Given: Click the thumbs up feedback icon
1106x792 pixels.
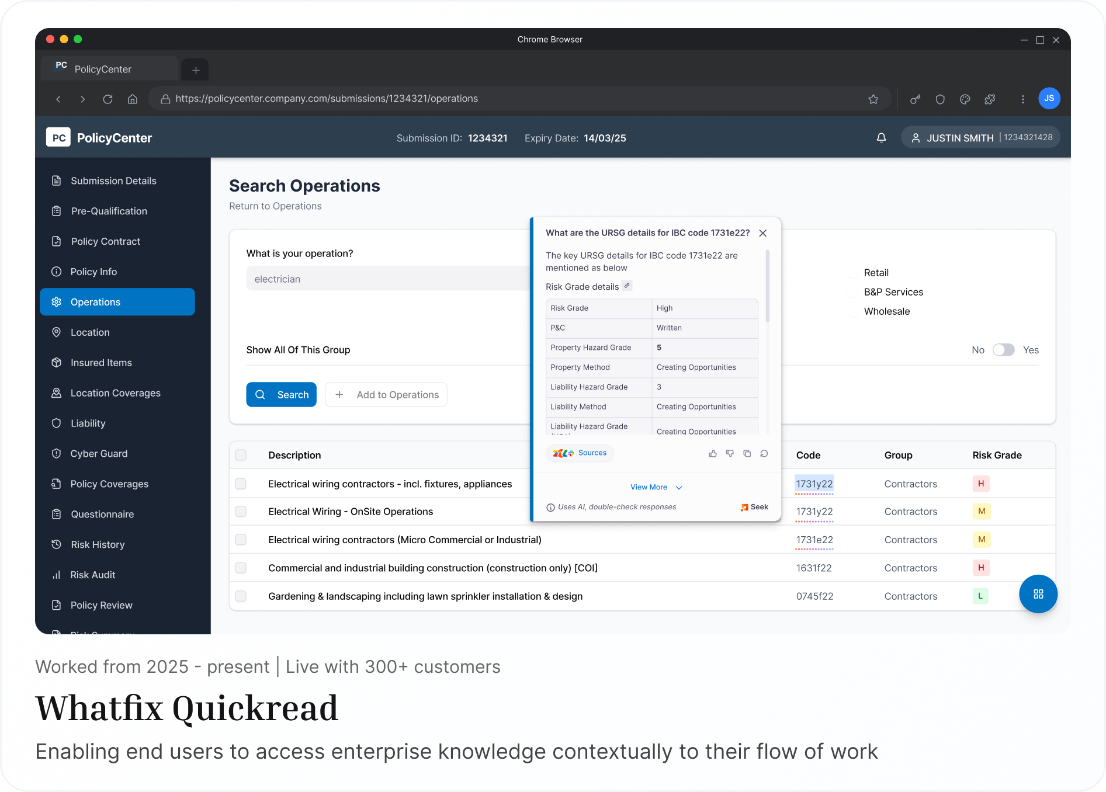Looking at the screenshot, I should coord(713,453).
